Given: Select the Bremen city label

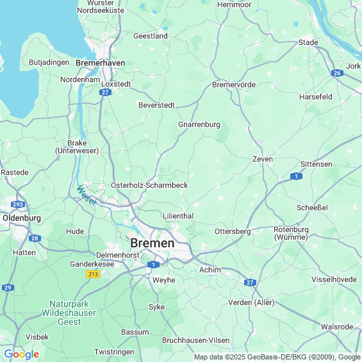Looking at the screenshot, I should pos(152,243).
